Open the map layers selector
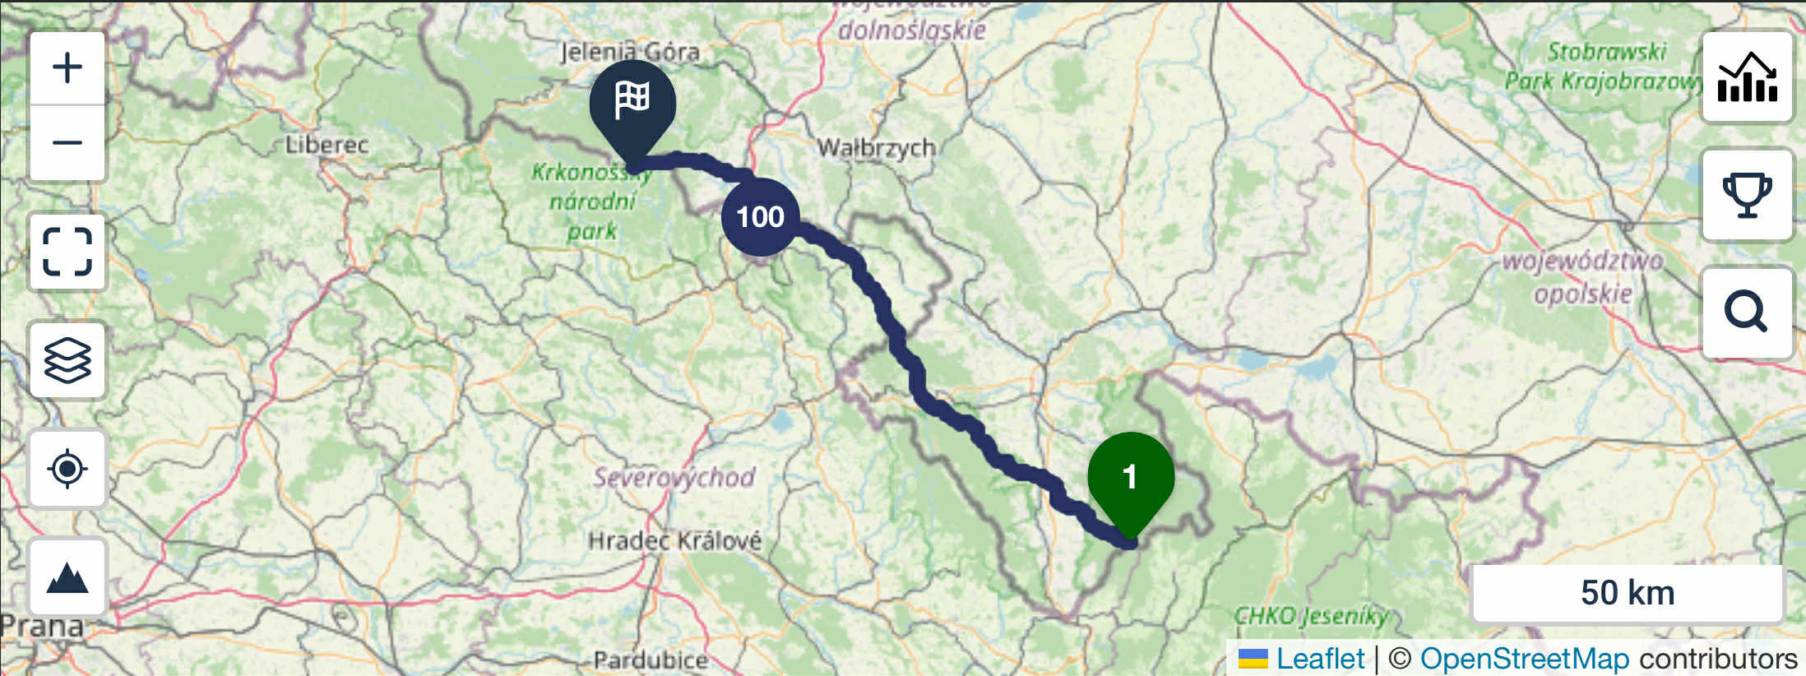 (67, 360)
